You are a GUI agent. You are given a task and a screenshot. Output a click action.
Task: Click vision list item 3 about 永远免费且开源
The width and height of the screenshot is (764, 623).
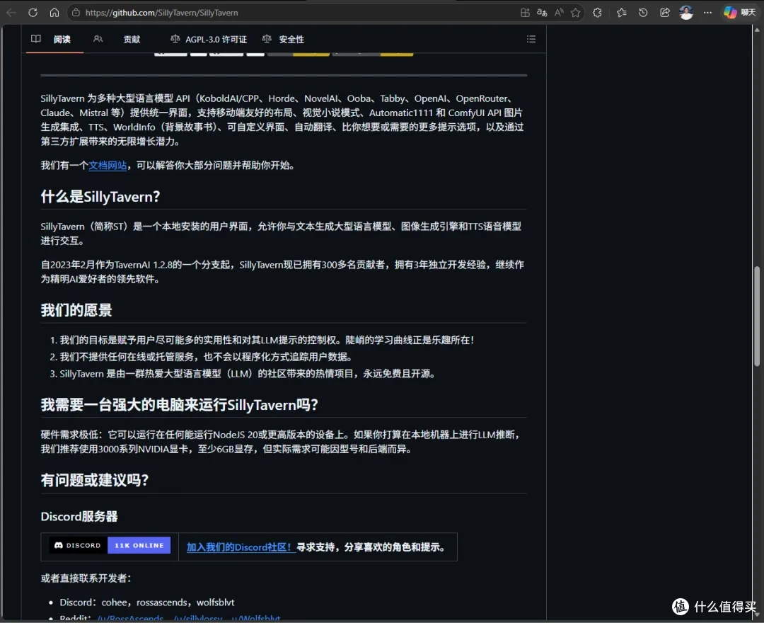[x=247, y=375]
